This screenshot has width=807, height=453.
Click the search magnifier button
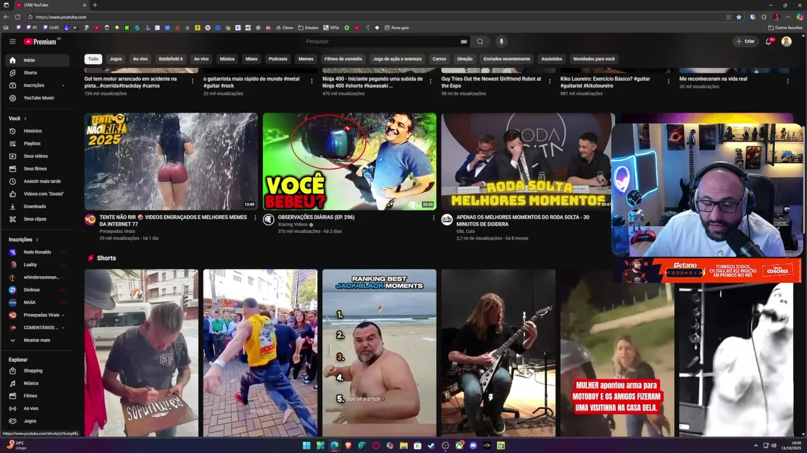click(480, 42)
